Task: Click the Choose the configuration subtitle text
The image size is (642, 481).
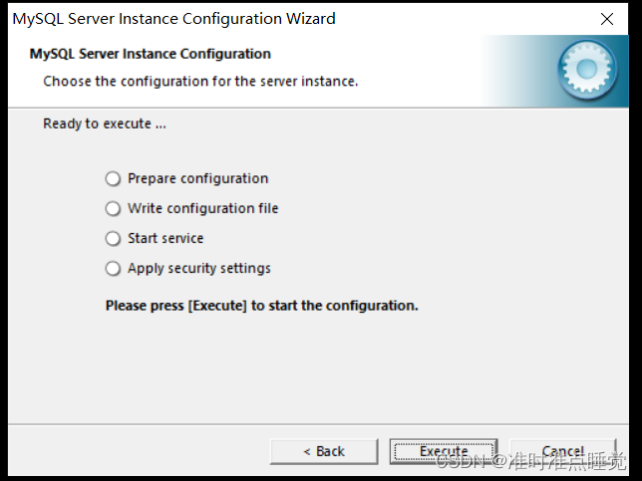Action: (x=200, y=81)
